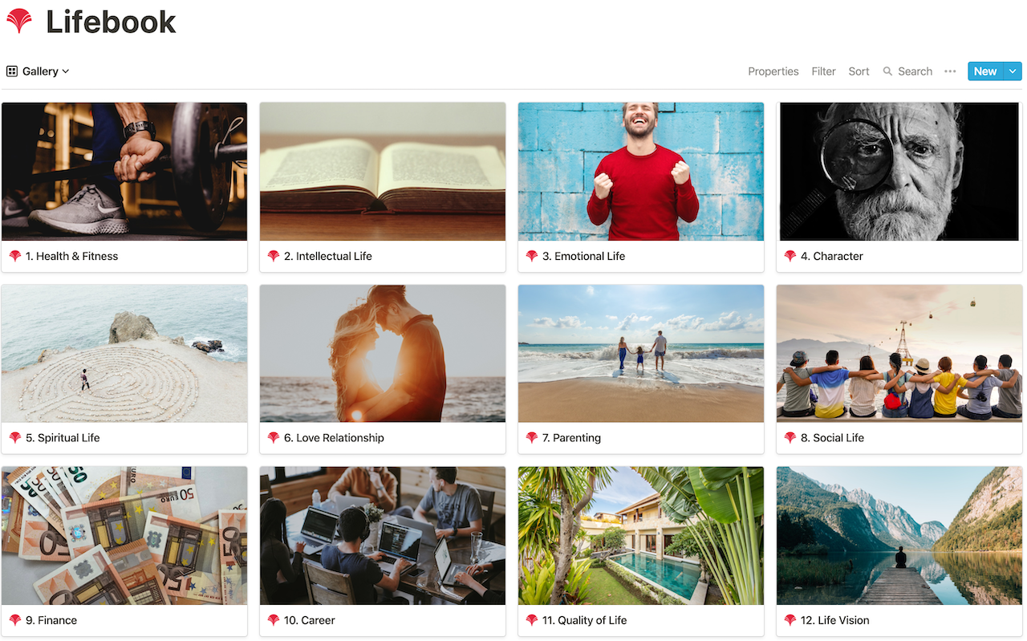The image size is (1027, 641).
Task: Click the blue New button
Action: click(x=985, y=71)
